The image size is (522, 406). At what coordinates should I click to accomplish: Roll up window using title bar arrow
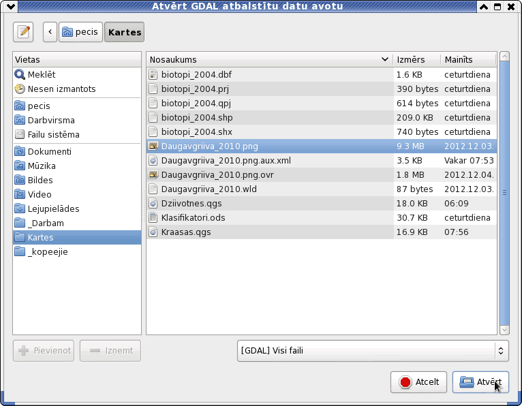tap(484, 6)
